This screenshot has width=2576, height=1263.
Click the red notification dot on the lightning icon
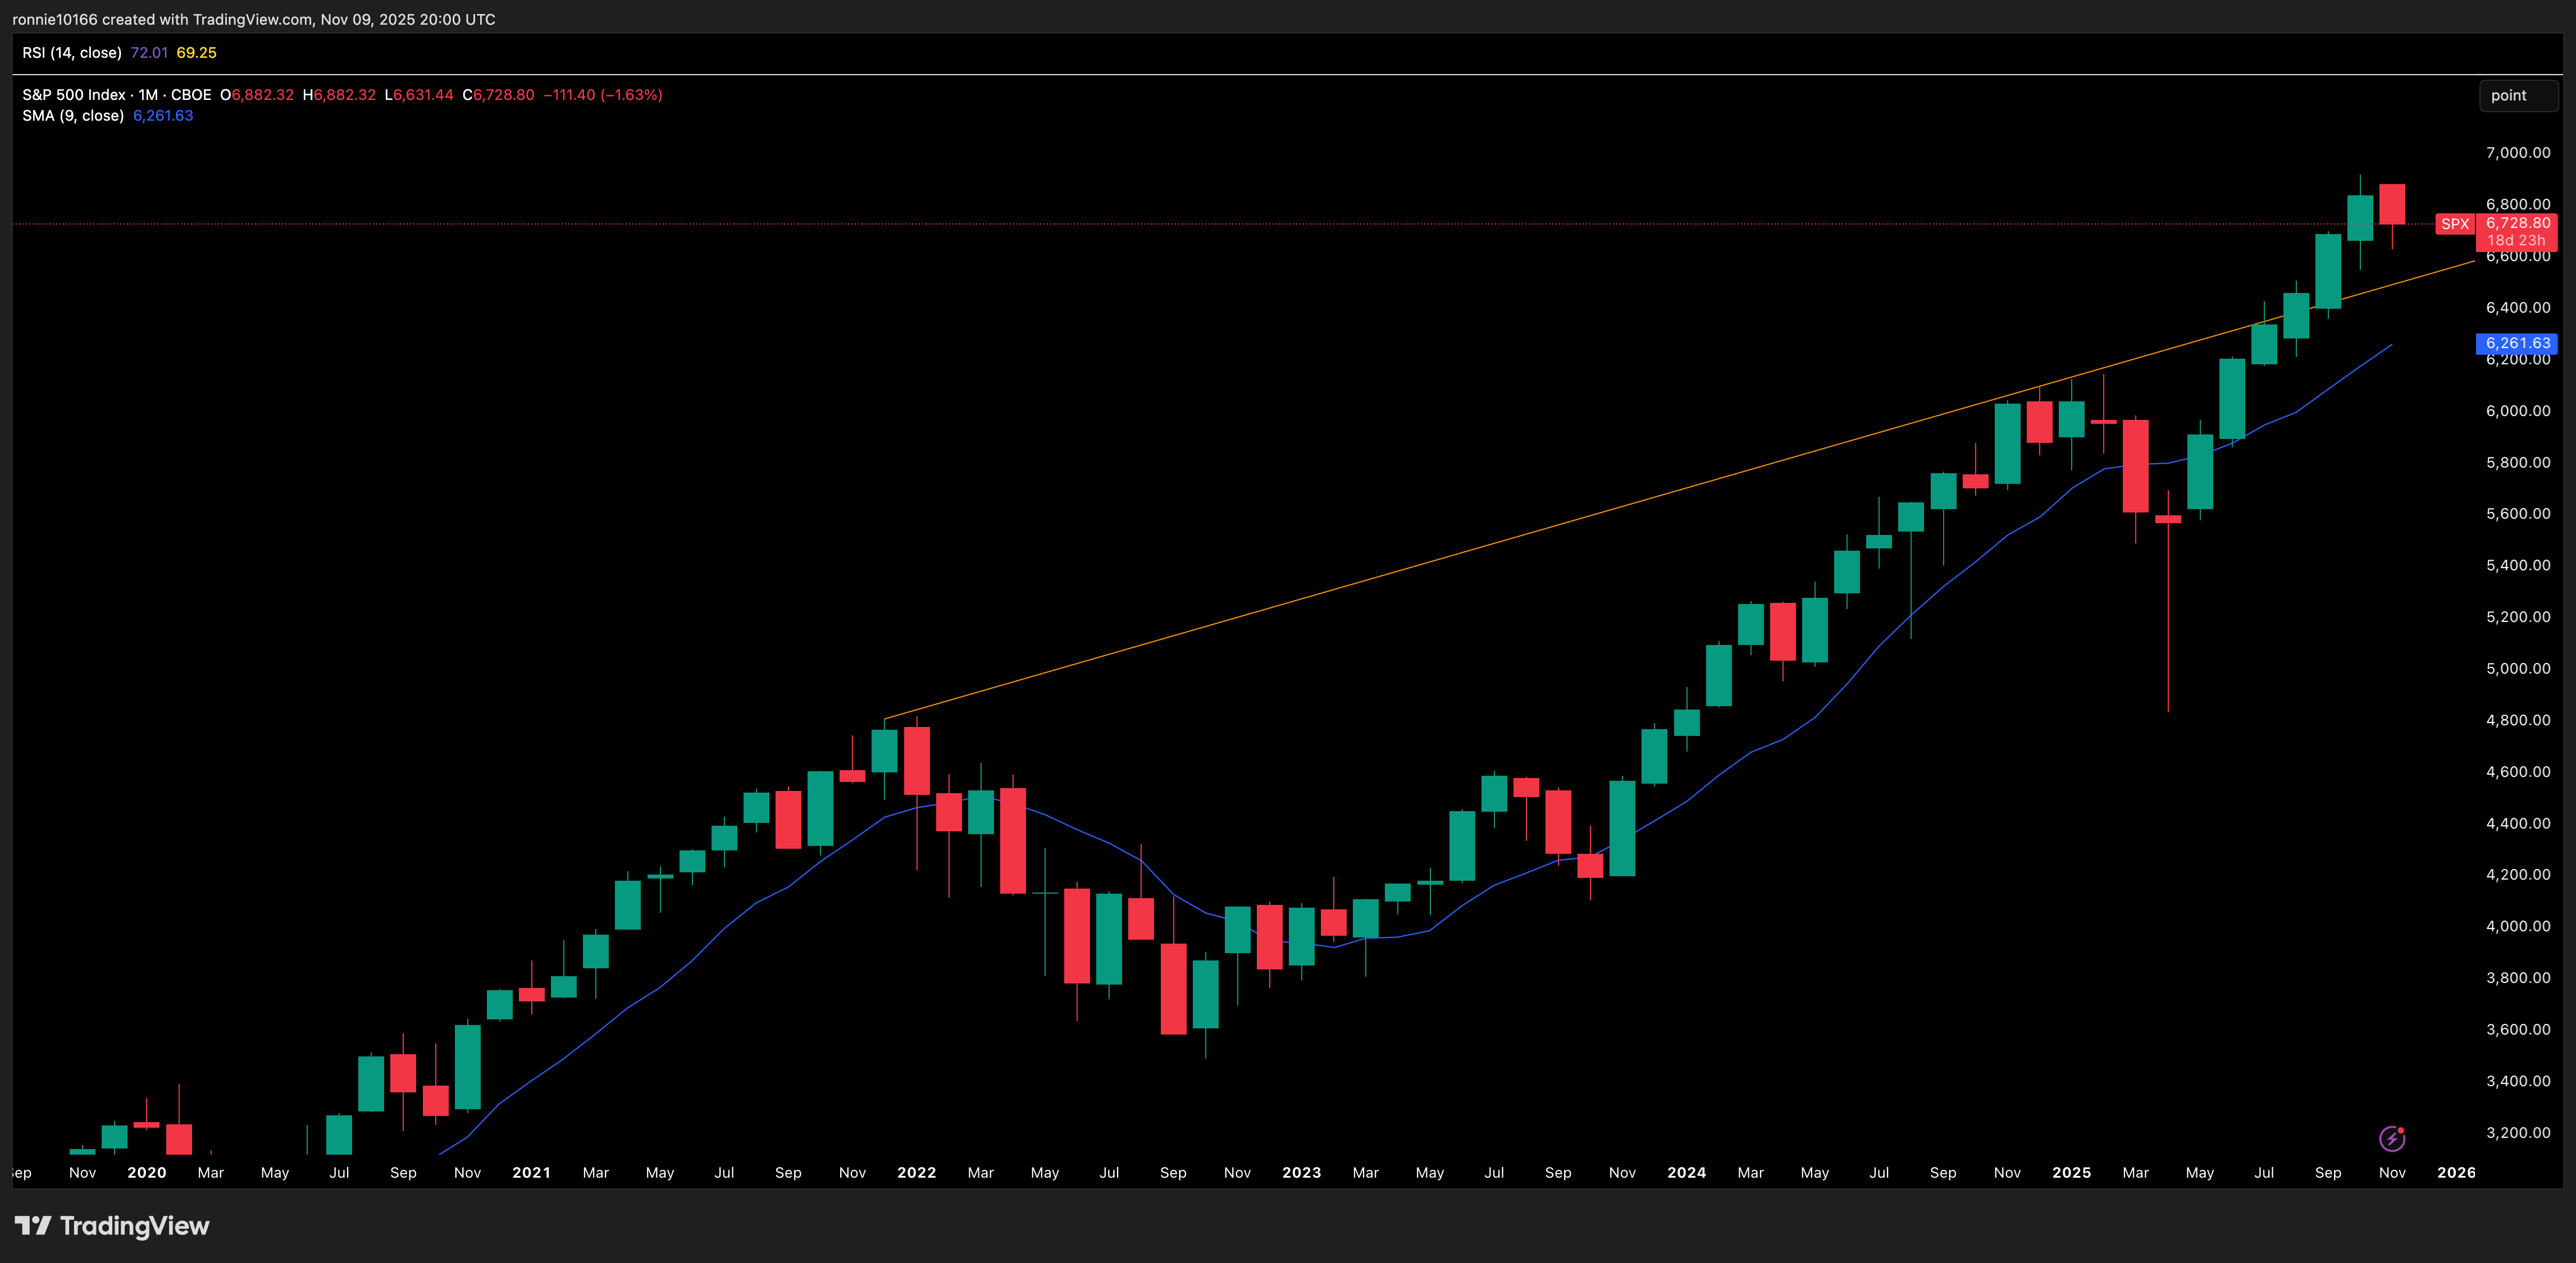(2400, 1129)
